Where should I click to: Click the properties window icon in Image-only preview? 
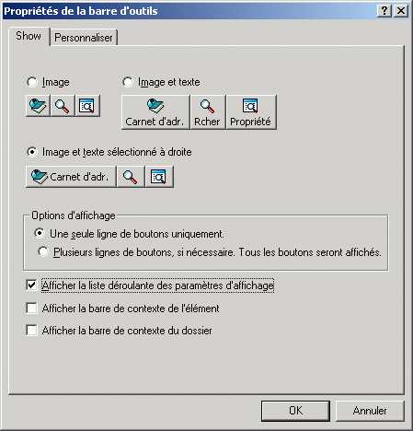coord(87,106)
